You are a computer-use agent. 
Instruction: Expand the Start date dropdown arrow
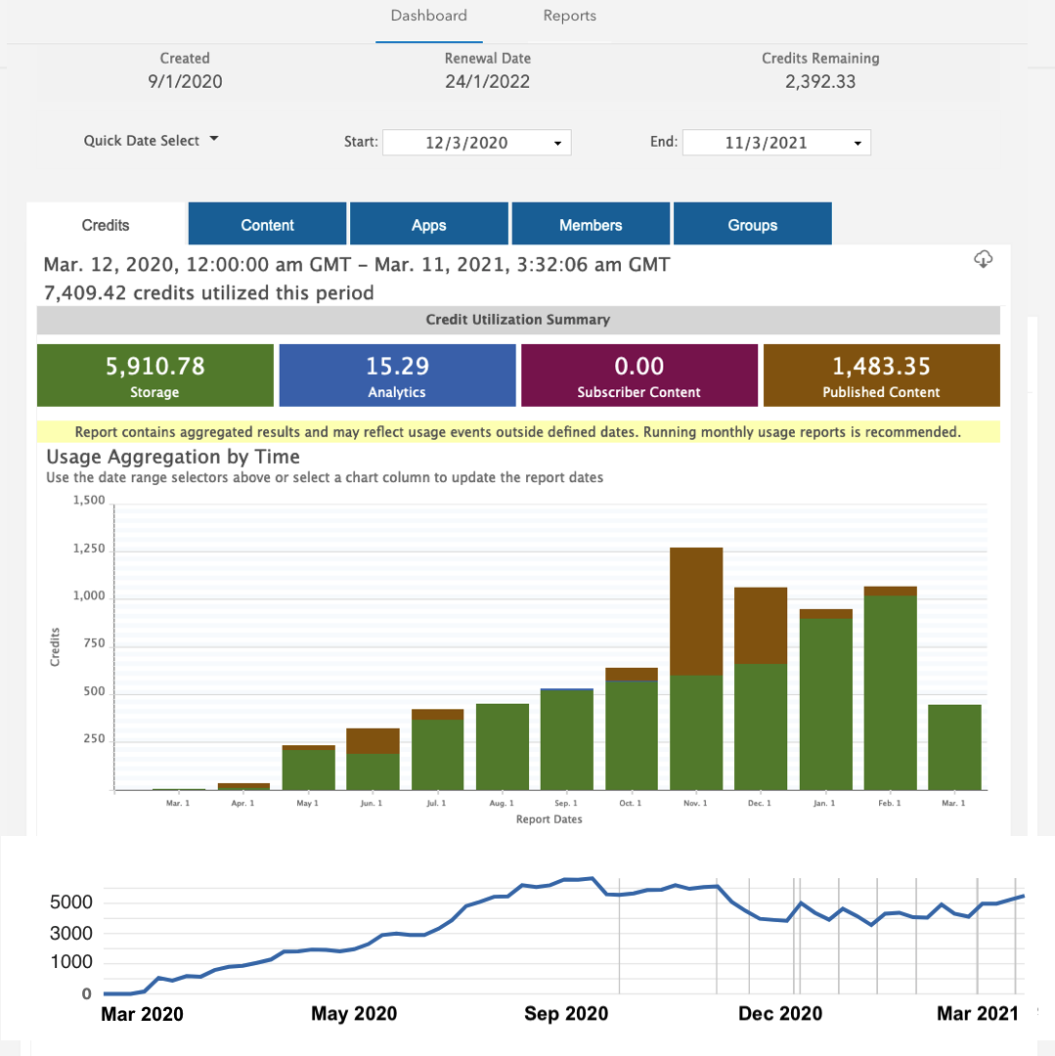coord(558,142)
